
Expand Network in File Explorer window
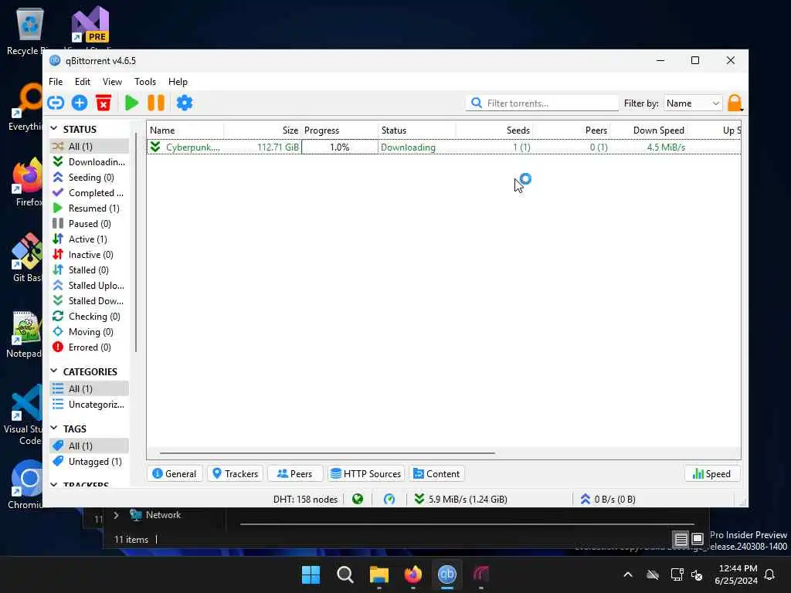pos(116,515)
